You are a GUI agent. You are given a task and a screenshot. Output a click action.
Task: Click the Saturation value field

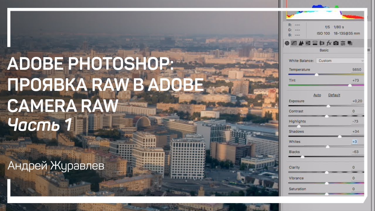click(357, 189)
